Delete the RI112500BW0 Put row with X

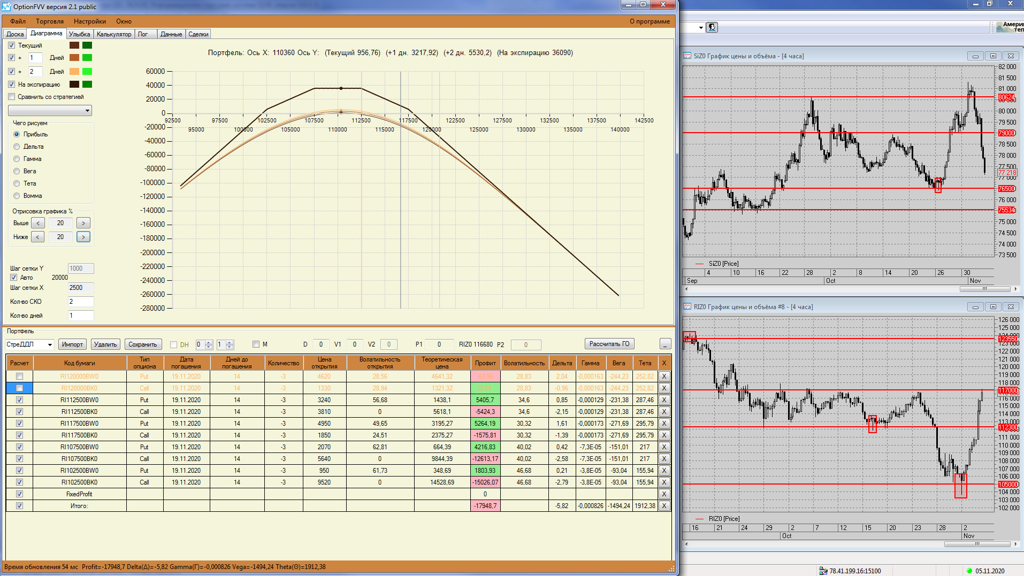pyautogui.click(x=664, y=400)
